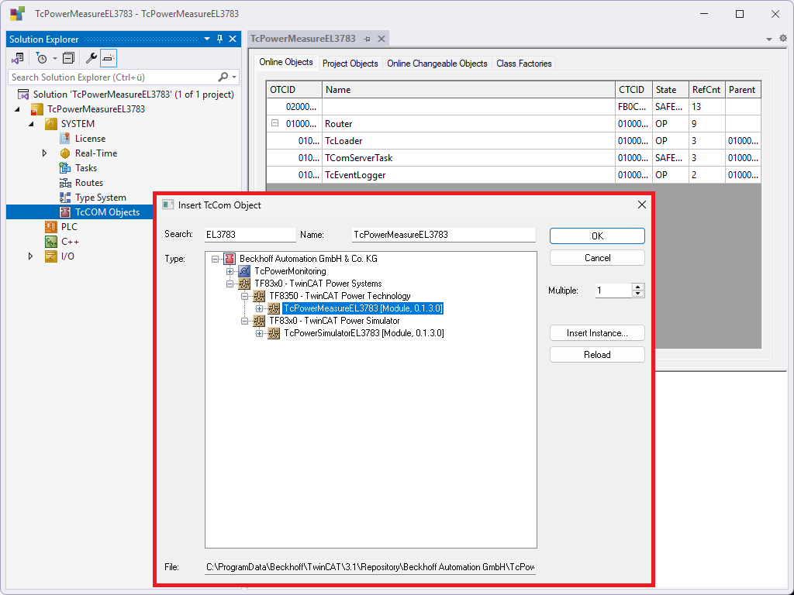The width and height of the screenshot is (794, 595).
Task: Expand the I/O tree node
Action: (x=30, y=256)
